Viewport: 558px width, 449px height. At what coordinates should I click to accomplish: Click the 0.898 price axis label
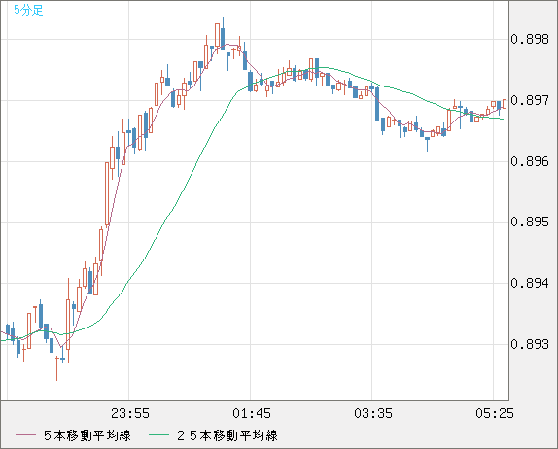(x=530, y=39)
